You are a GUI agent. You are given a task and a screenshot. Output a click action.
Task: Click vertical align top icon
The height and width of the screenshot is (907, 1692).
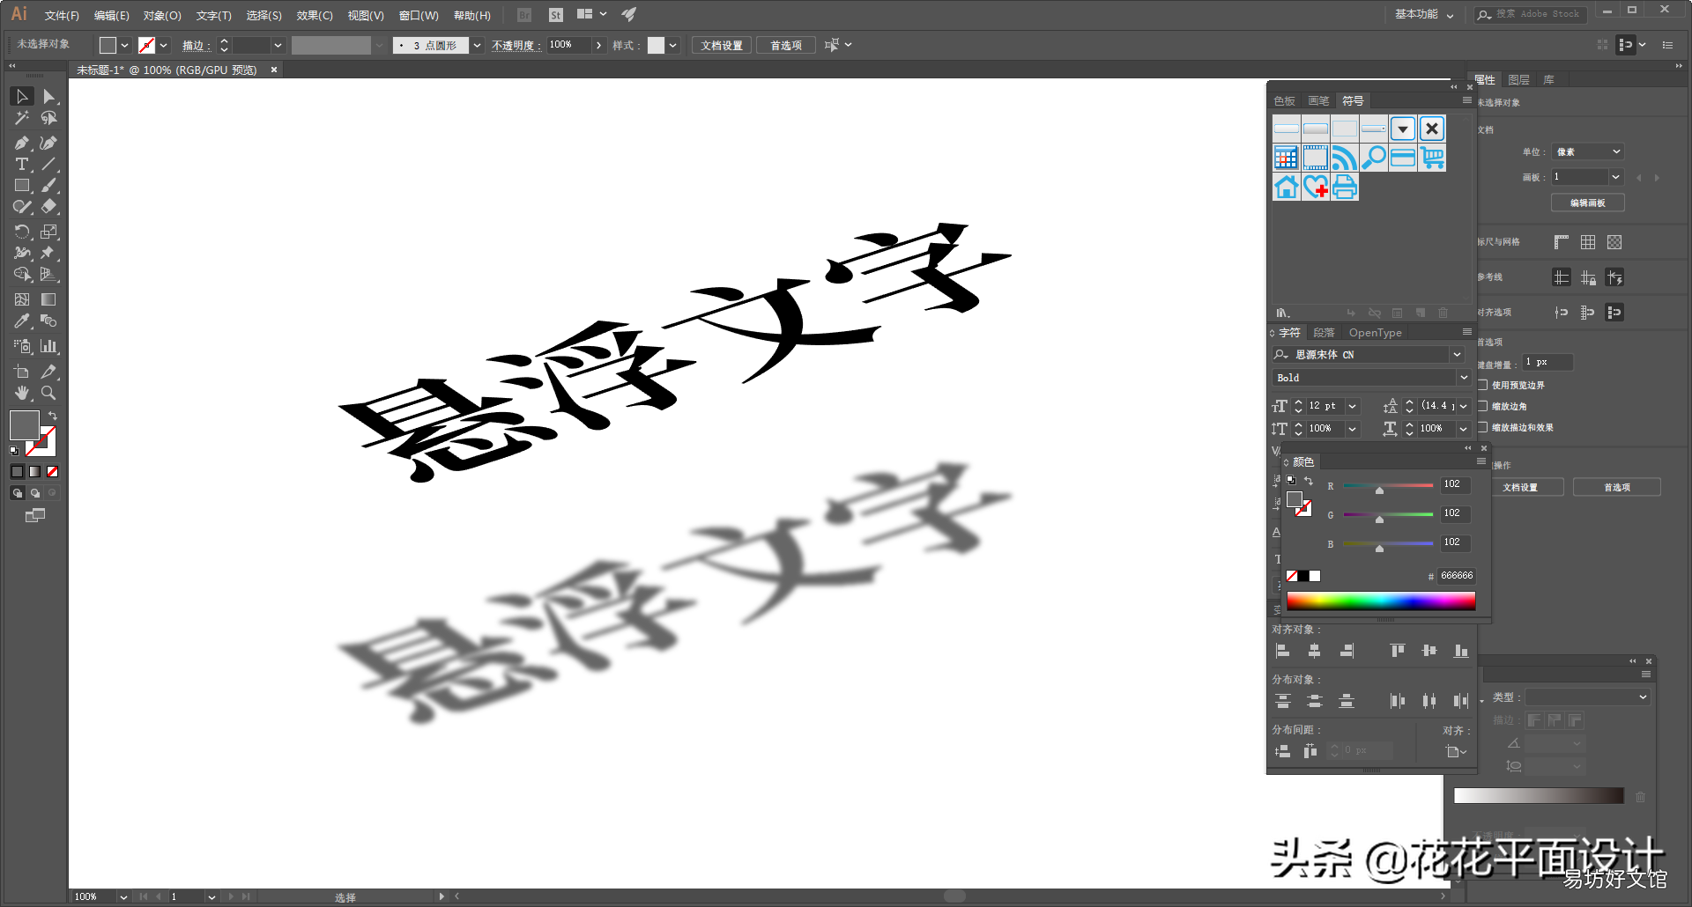(x=1398, y=651)
